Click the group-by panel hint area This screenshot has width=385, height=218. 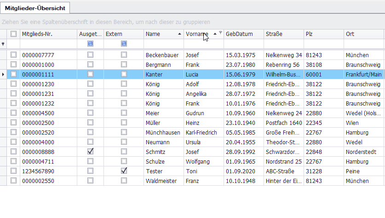tap(106, 22)
